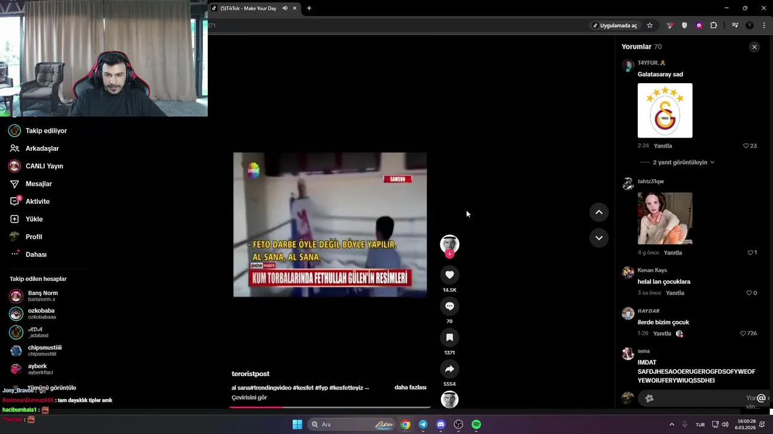The width and height of the screenshot is (773, 434).
Task: Show hidden tray icons chevron
Action: (x=672, y=424)
